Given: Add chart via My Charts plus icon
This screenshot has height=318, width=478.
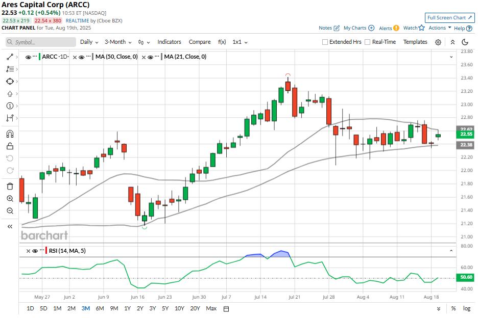Looking at the screenshot, I should (371, 28).
